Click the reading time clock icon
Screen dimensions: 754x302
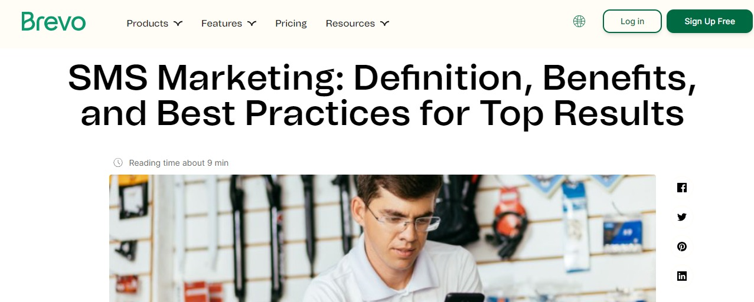[x=118, y=162]
